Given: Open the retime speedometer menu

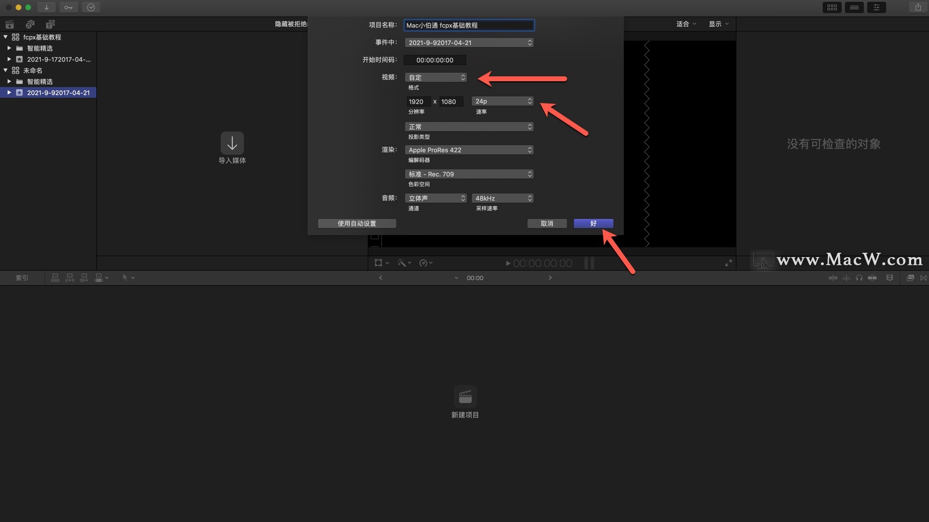Looking at the screenshot, I should [426, 263].
